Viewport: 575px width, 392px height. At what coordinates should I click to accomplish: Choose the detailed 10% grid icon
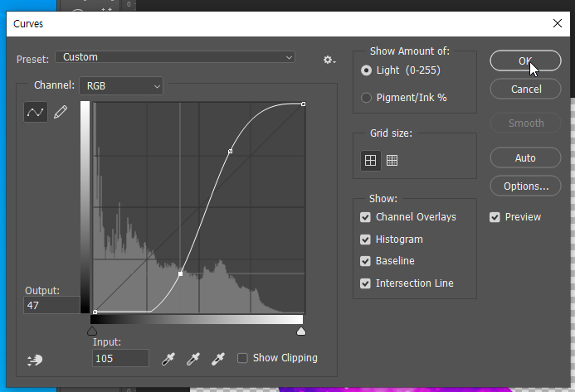coord(392,161)
